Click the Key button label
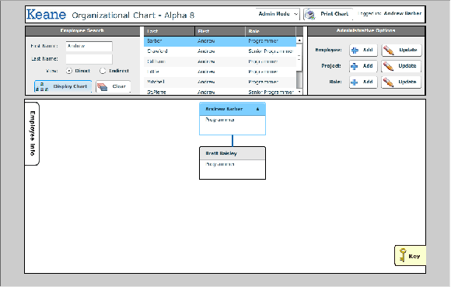This screenshot has width=451, height=287. point(414,256)
